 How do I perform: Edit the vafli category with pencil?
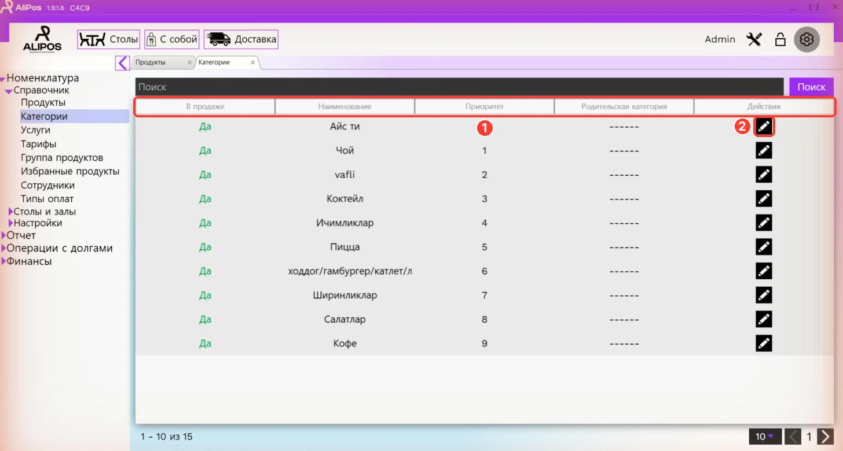(x=764, y=175)
